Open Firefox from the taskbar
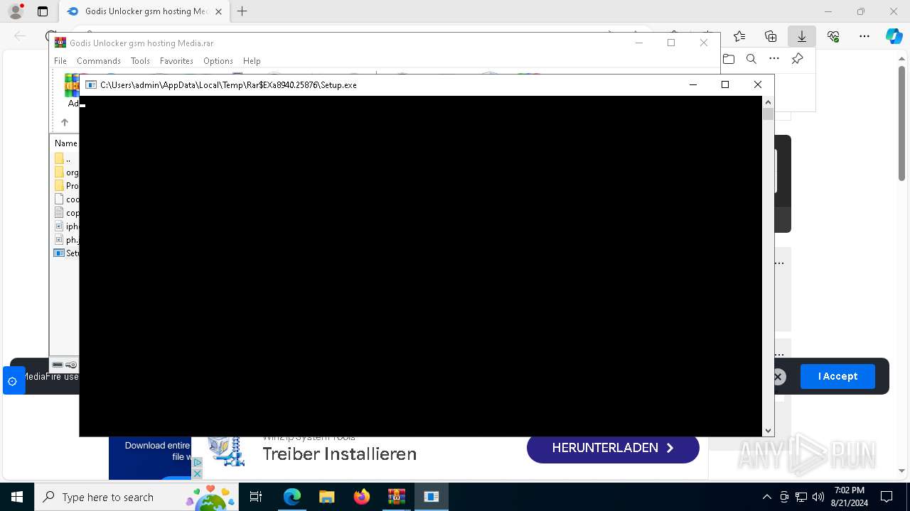This screenshot has width=910, height=511. pos(362,497)
